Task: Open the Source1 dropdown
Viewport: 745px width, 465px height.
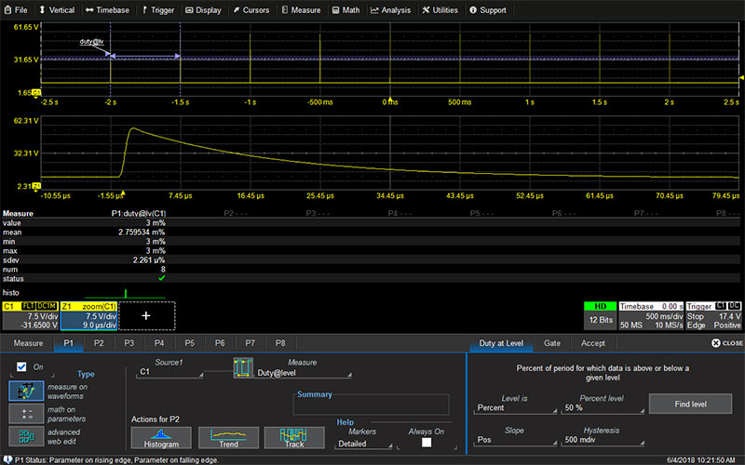Action: pyautogui.click(x=169, y=371)
